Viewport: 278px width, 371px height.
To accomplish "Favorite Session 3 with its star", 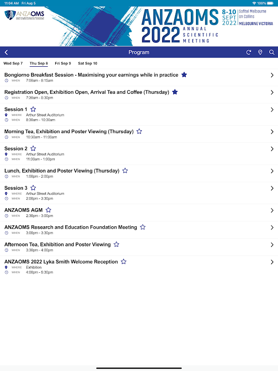I will tap(33, 188).
